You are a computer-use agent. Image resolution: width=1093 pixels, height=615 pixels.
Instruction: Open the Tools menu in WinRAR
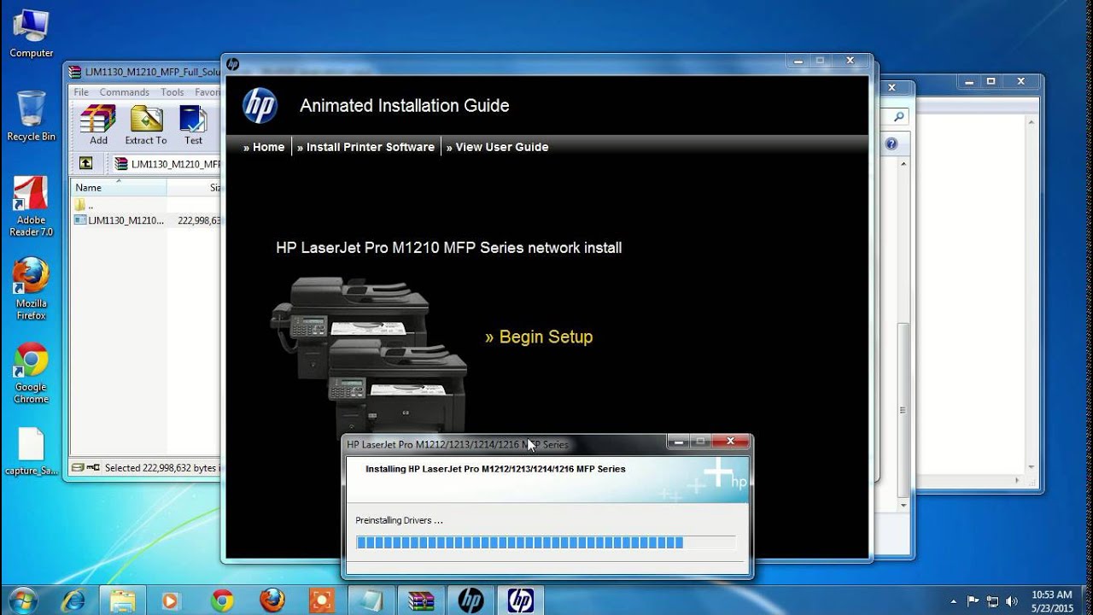(172, 92)
